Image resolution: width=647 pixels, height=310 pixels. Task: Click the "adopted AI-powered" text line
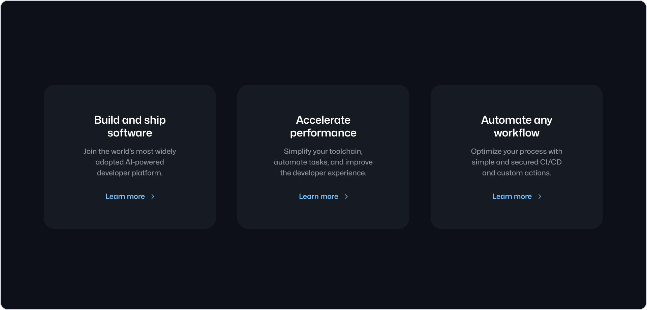tap(130, 162)
